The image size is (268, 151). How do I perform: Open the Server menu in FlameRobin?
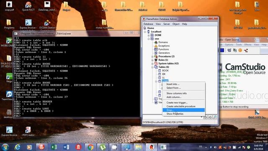[167, 24]
